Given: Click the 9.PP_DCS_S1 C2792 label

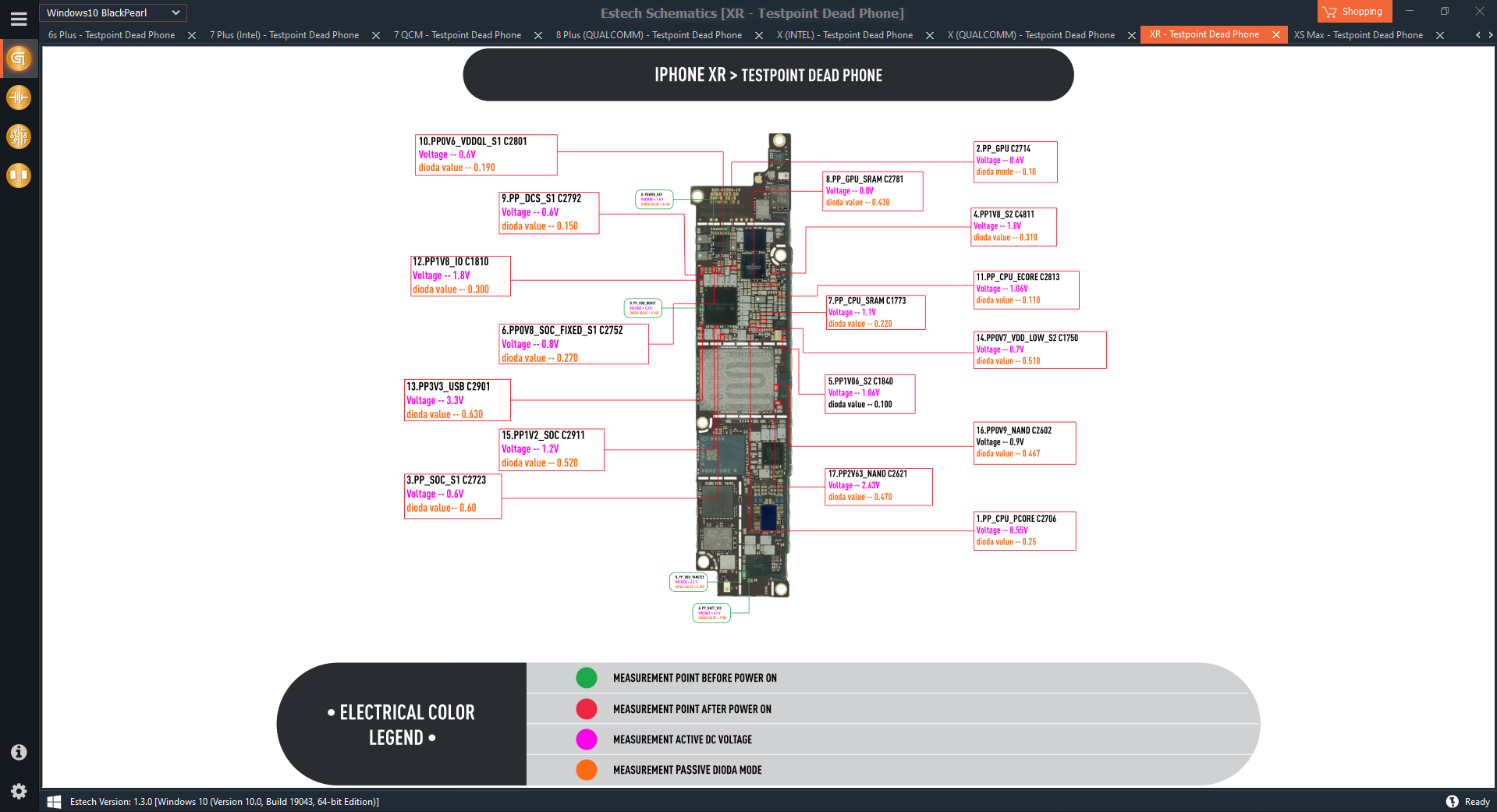Looking at the screenshot, I should 549,212.
